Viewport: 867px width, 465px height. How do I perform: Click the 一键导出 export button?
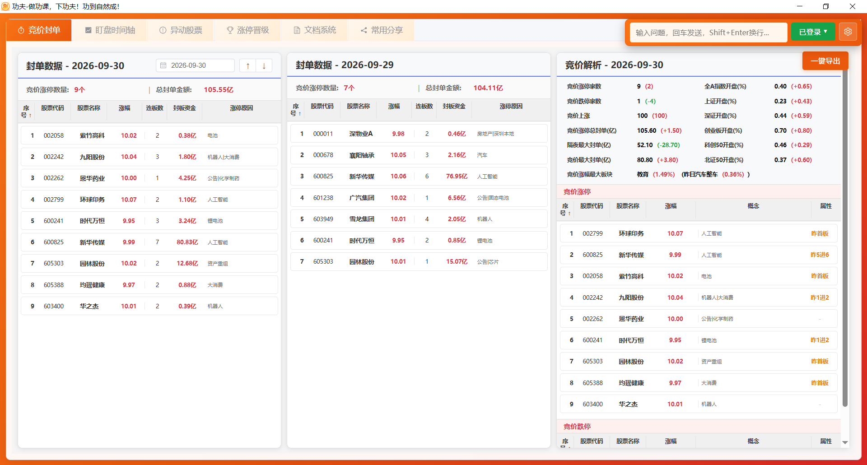coord(825,61)
